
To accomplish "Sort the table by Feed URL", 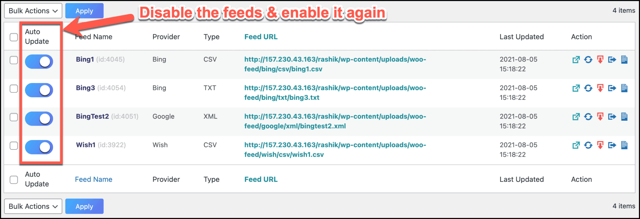I will click(261, 36).
